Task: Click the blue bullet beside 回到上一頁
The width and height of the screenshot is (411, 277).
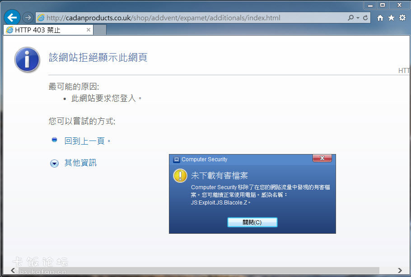Action: [54, 140]
